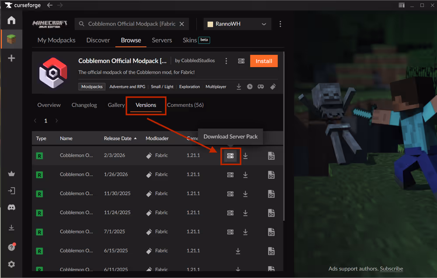The height and width of the screenshot is (278, 437).
Task: Open the Gallery tab
Action: 116,105
